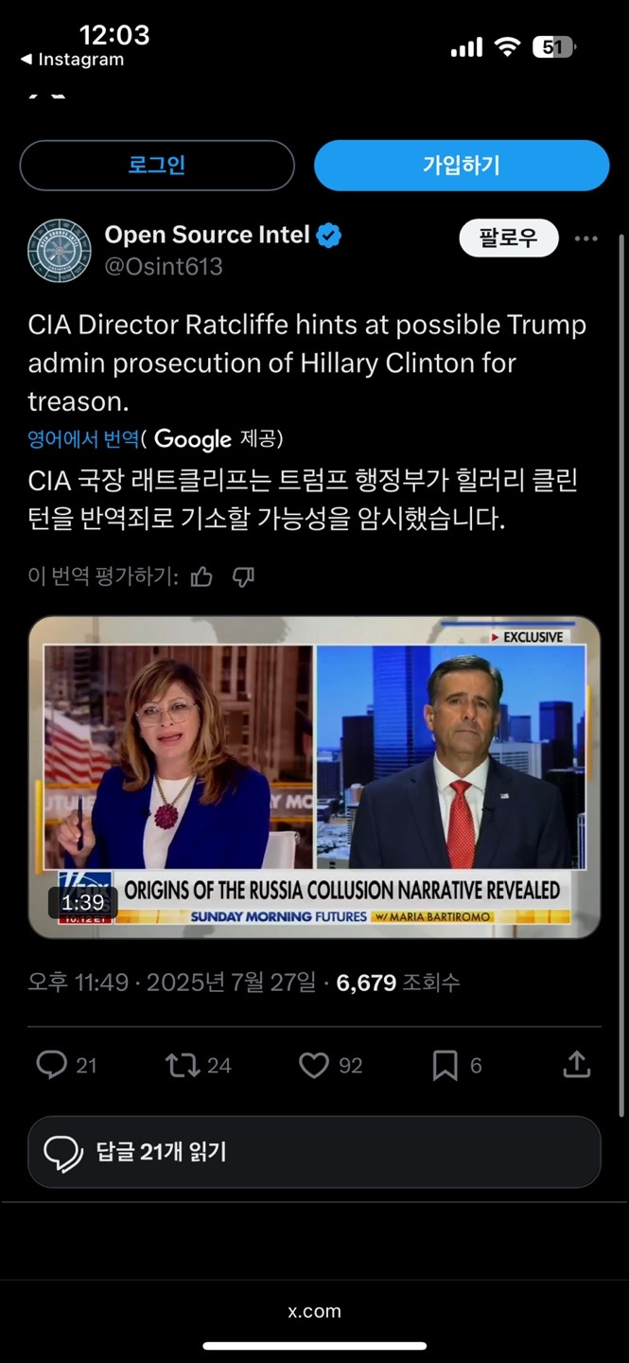Bookmark the post with bookmark icon
The height and width of the screenshot is (1363, 629).
point(445,1066)
